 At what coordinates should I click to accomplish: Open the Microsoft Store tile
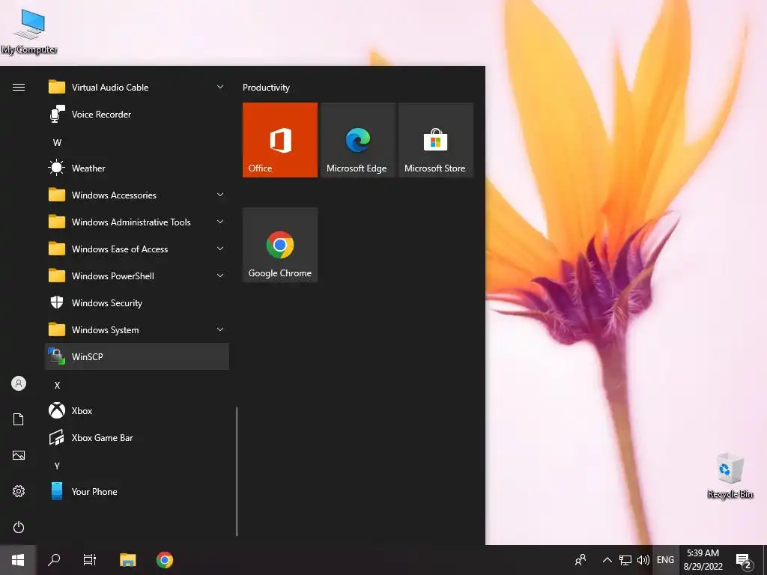coord(436,140)
